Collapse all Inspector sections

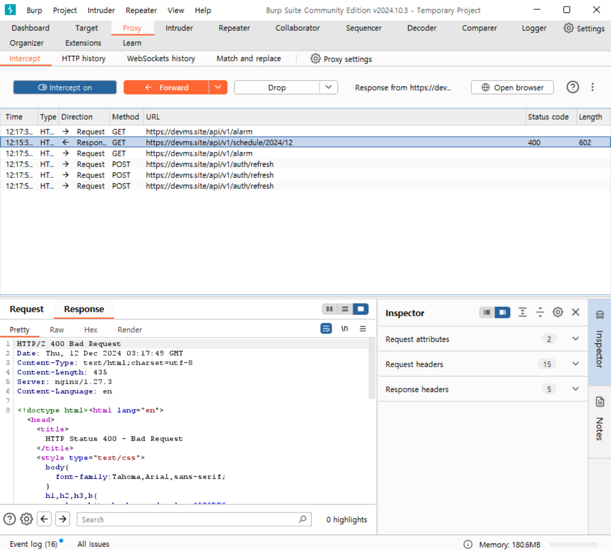[x=540, y=312]
